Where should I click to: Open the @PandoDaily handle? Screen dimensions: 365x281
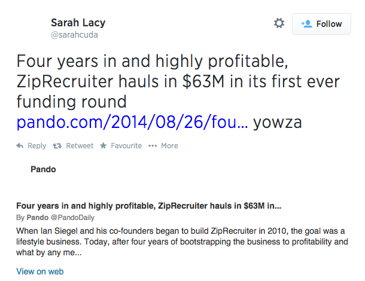(72, 218)
